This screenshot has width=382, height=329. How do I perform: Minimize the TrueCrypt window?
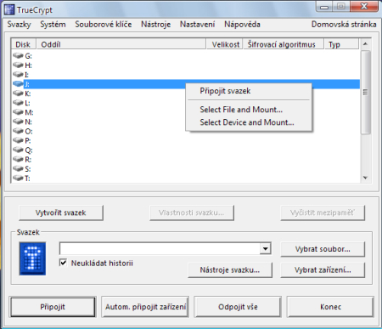click(324, 6)
